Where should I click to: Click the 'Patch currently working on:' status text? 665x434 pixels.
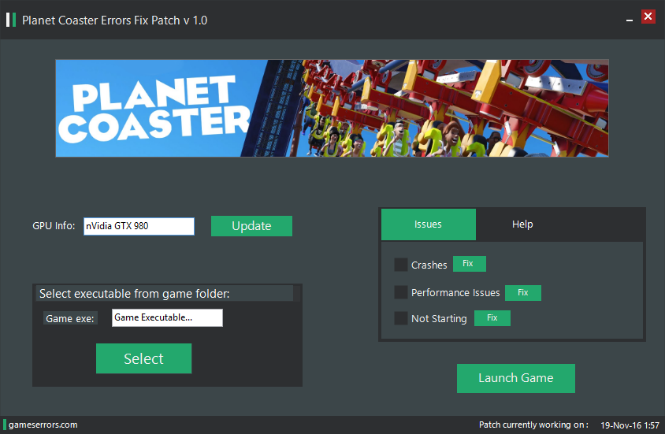click(x=533, y=425)
